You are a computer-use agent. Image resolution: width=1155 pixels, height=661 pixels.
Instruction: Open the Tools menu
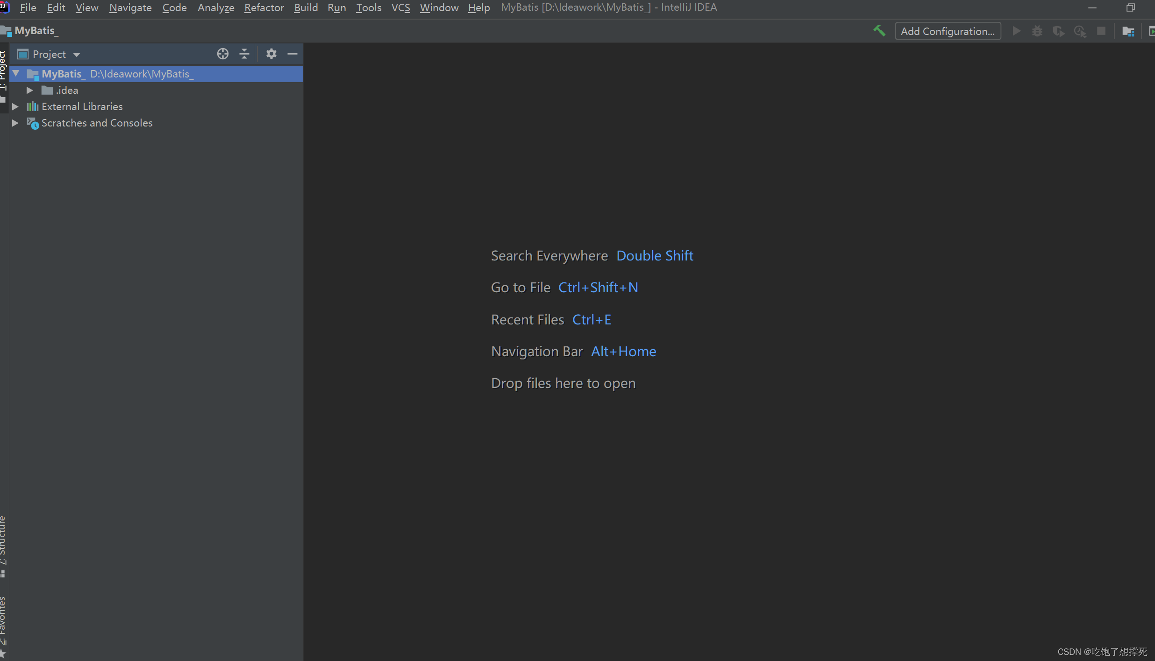tap(369, 7)
